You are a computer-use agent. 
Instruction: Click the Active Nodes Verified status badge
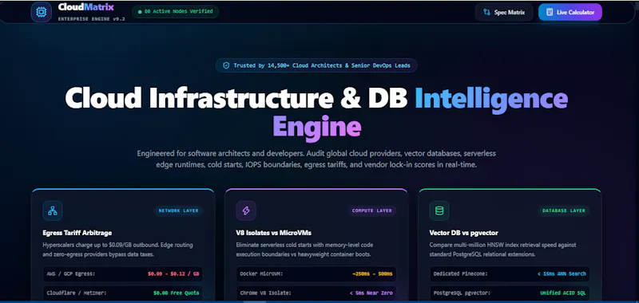point(175,12)
